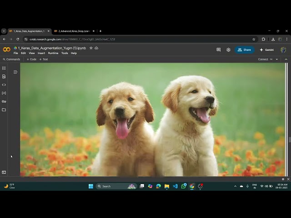Open Task View from taskbar
Screen dimensions: 291x218
[x=142, y=186]
